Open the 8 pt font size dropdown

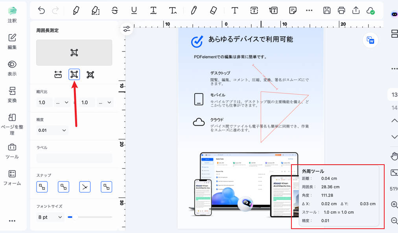pyautogui.click(x=50, y=217)
